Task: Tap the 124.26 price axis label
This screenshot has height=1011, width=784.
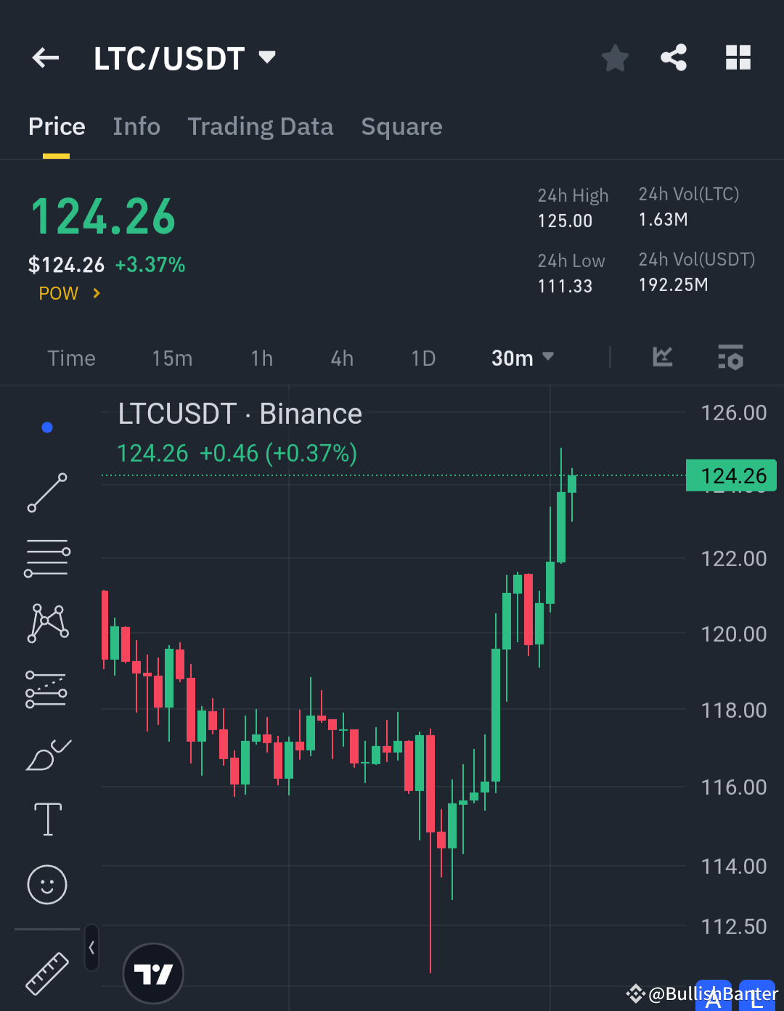Action: 731,475
